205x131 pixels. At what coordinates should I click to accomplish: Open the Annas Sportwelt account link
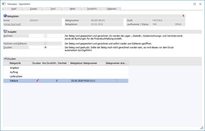[x=12, y=24]
